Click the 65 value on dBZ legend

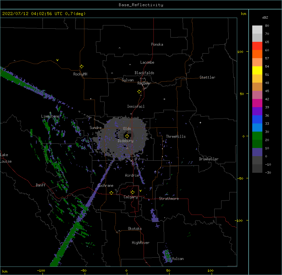(267, 42)
